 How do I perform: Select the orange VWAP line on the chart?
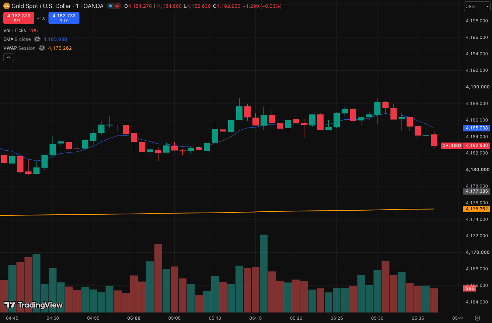217,213
